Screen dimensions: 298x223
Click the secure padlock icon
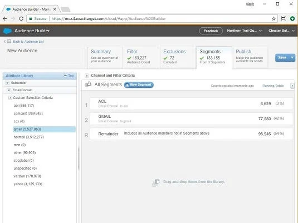(31, 18)
